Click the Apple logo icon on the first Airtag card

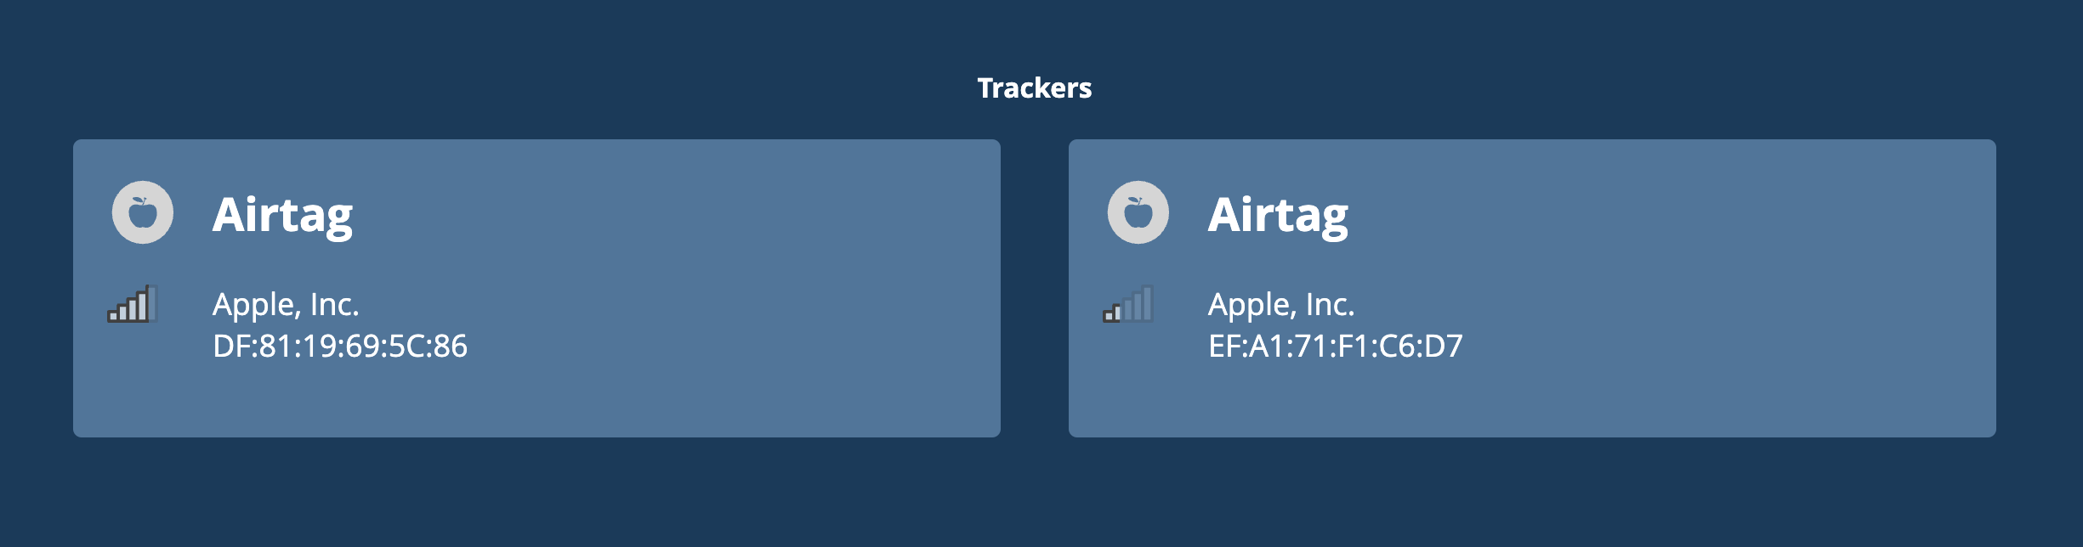[143, 212]
